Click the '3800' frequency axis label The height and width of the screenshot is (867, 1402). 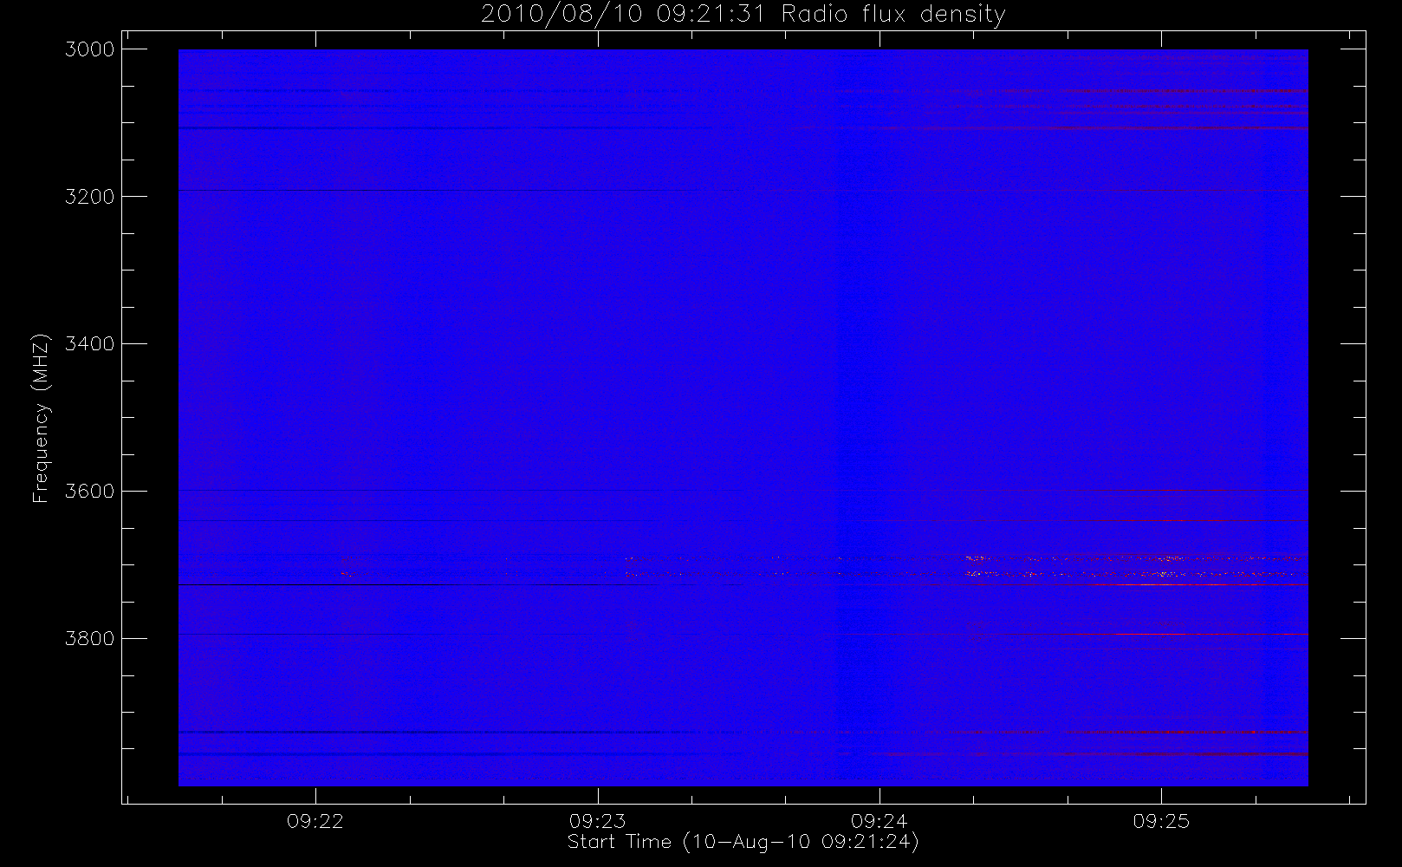pos(90,639)
